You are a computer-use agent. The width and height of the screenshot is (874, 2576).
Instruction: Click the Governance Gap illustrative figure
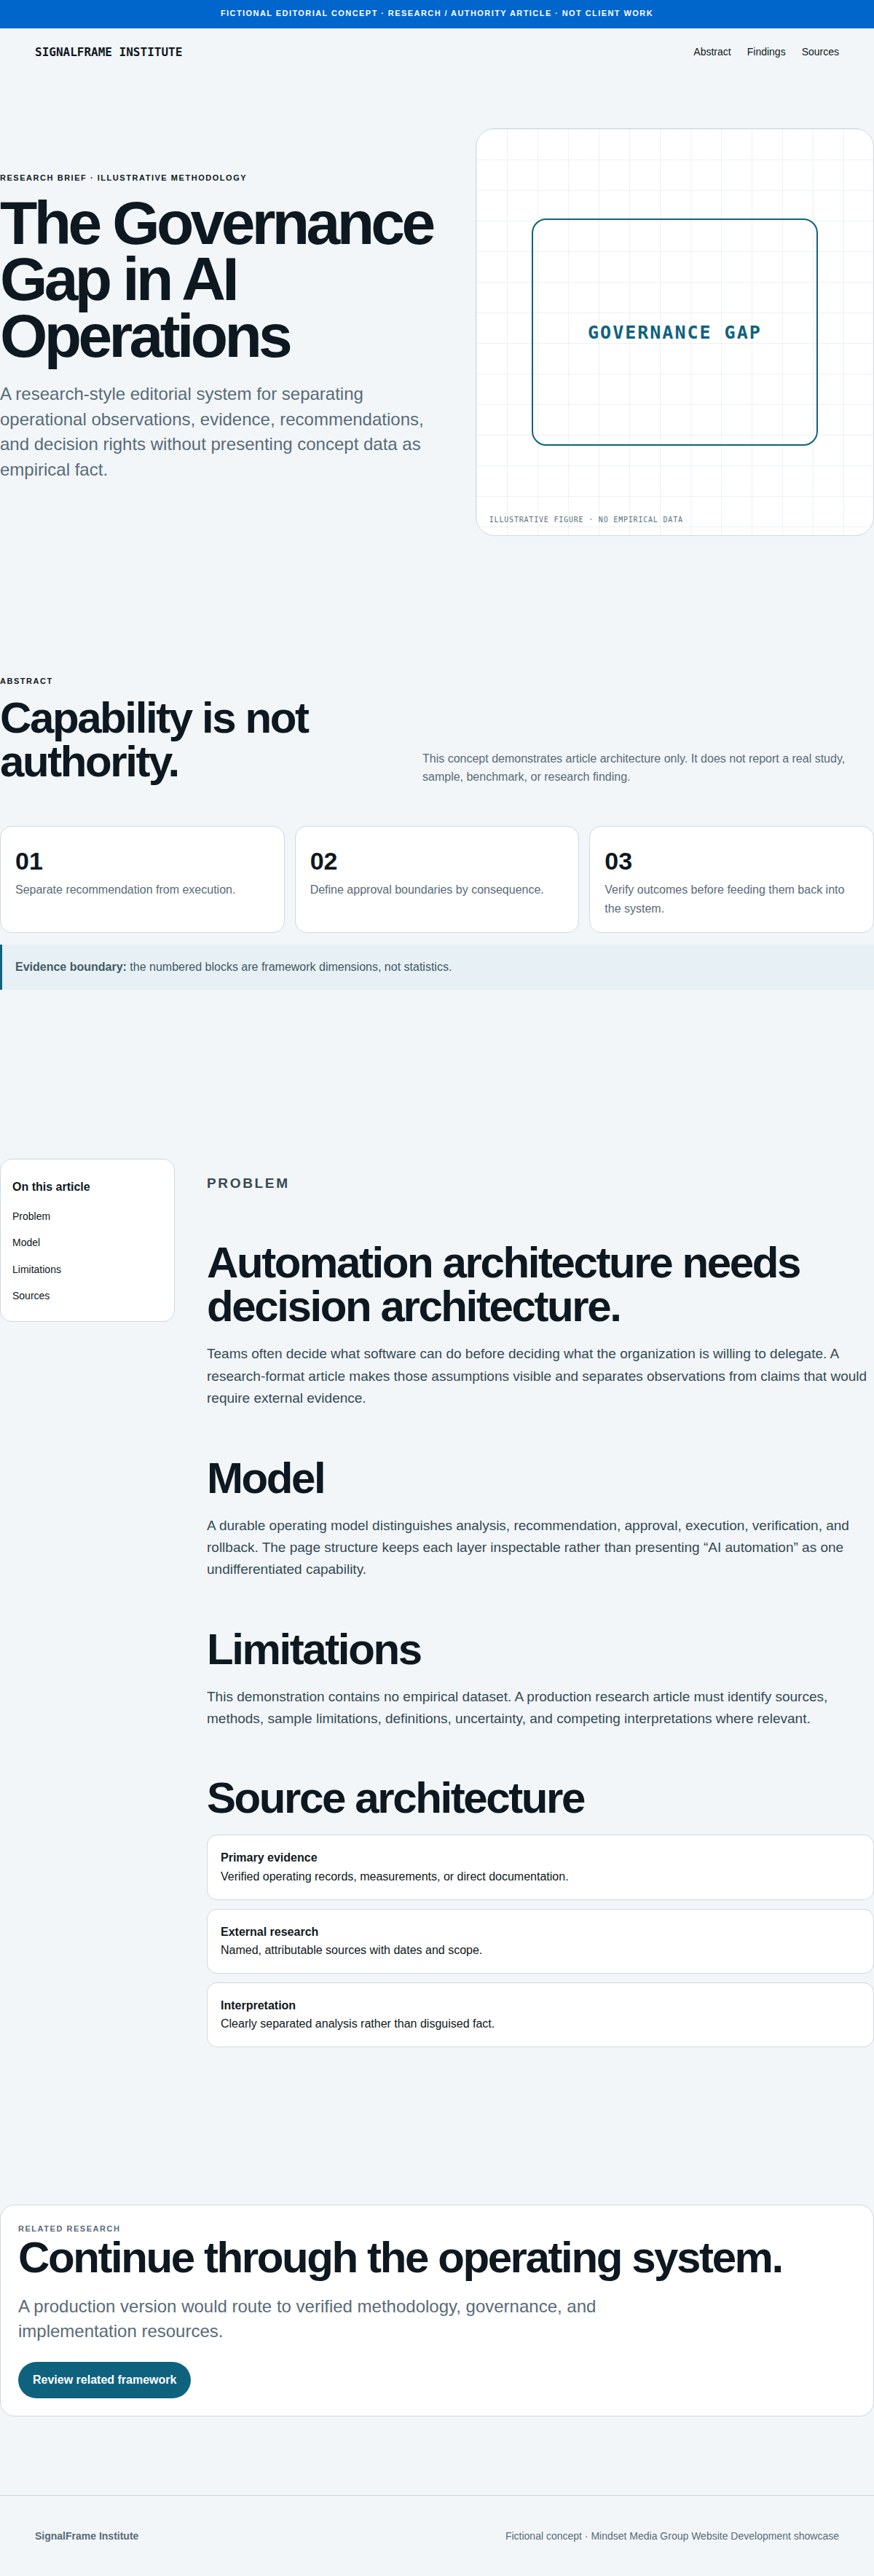[675, 332]
